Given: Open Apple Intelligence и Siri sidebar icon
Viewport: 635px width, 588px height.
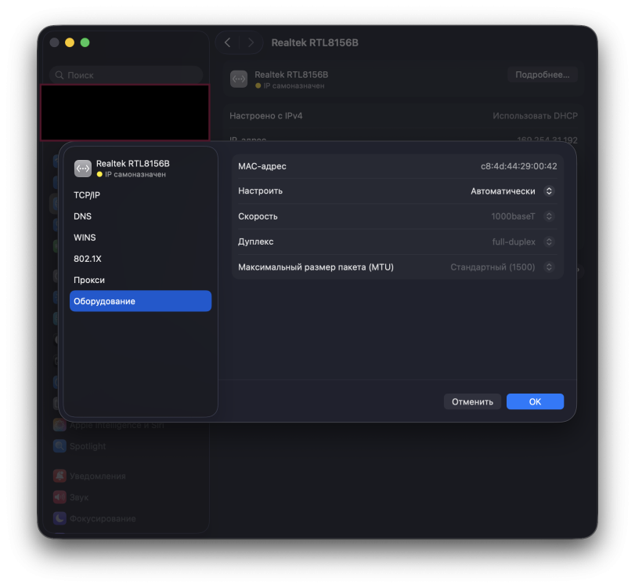Looking at the screenshot, I should 60,425.
